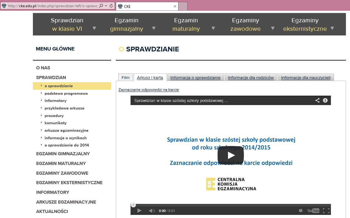350x218 pixels.
Task: Open Zaznaczanie odpowiedzi na karcie link
Action: pos(149,90)
